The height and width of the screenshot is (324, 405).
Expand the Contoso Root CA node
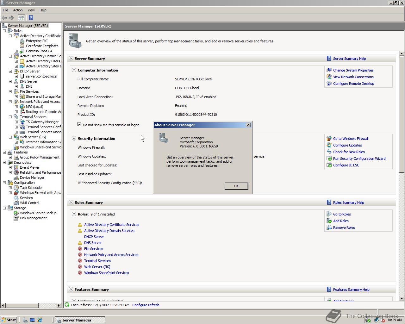pos(16,51)
